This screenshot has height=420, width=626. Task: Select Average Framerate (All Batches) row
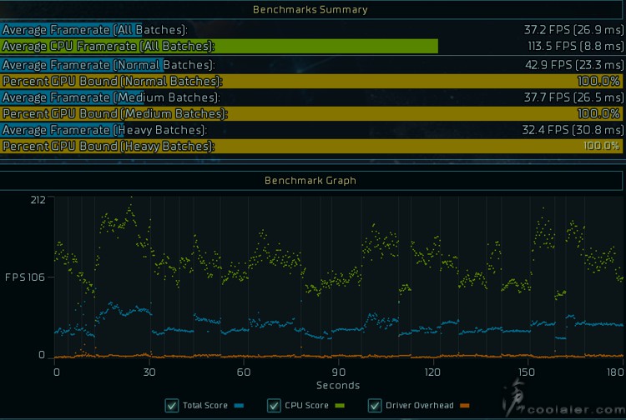[x=311, y=30]
